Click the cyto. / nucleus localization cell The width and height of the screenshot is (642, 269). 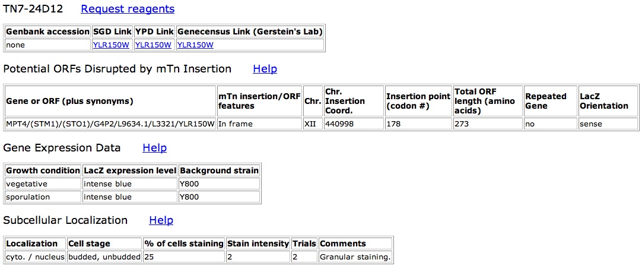(x=35, y=257)
